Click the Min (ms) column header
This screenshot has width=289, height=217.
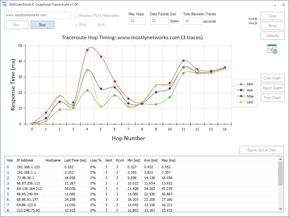coord(134,160)
